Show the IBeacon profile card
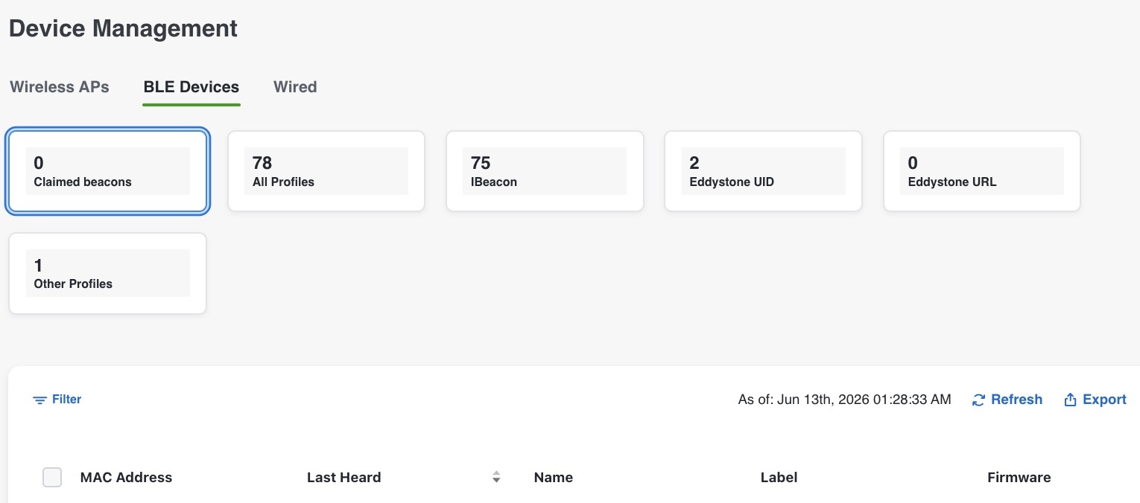The width and height of the screenshot is (1140, 503). [x=545, y=171]
